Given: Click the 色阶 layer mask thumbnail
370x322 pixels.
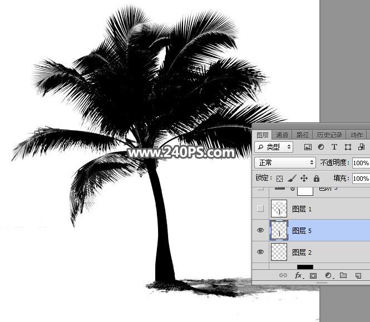Looking at the screenshot, I should click(x=305, y=191).
